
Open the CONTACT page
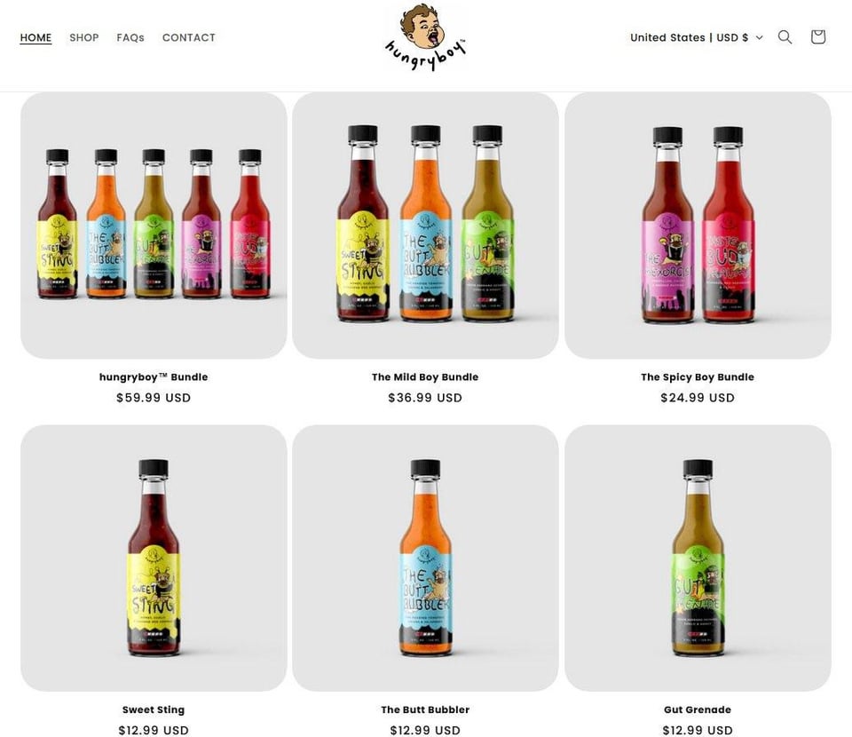coord(189,37)
